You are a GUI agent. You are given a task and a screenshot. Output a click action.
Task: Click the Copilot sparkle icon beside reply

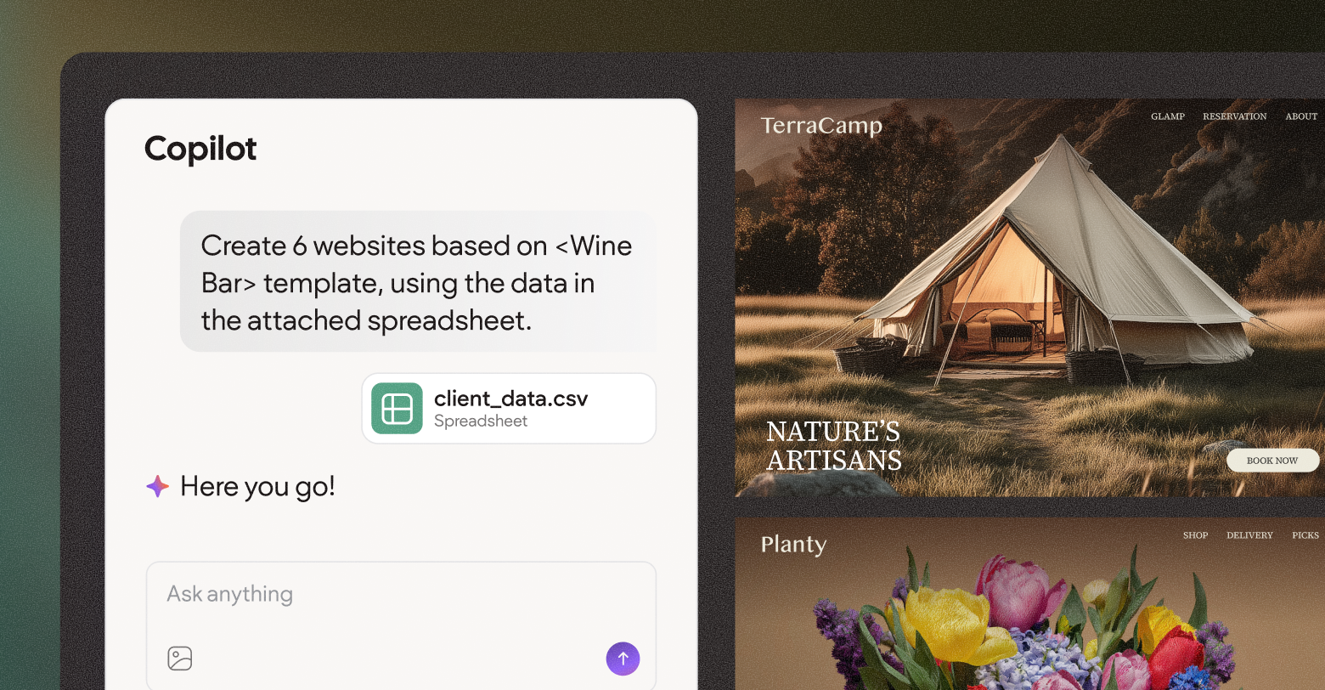[x=157, y=486]
